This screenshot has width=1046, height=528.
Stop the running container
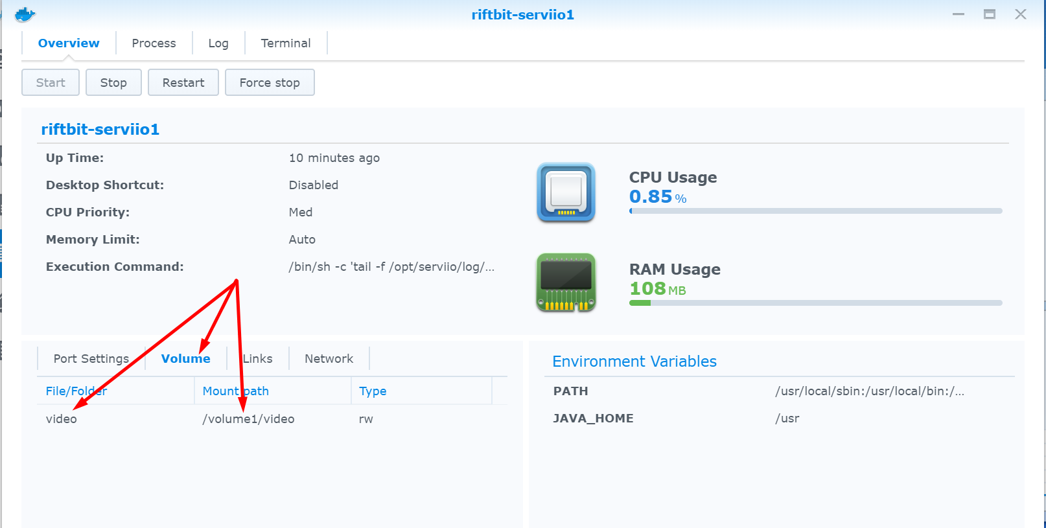coord(113,83)
